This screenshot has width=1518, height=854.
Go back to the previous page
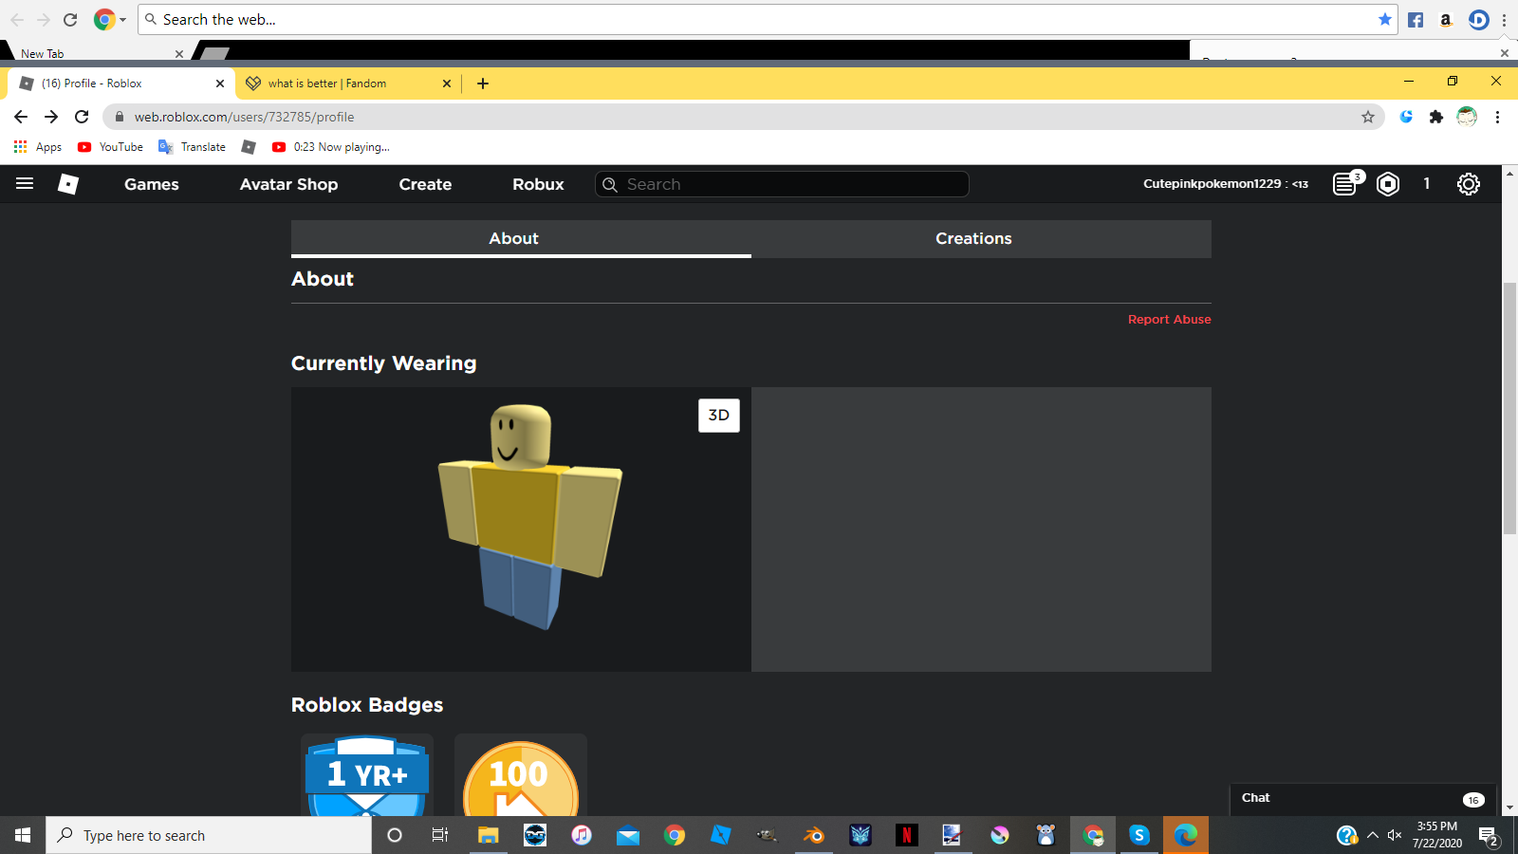pos(21,117)
